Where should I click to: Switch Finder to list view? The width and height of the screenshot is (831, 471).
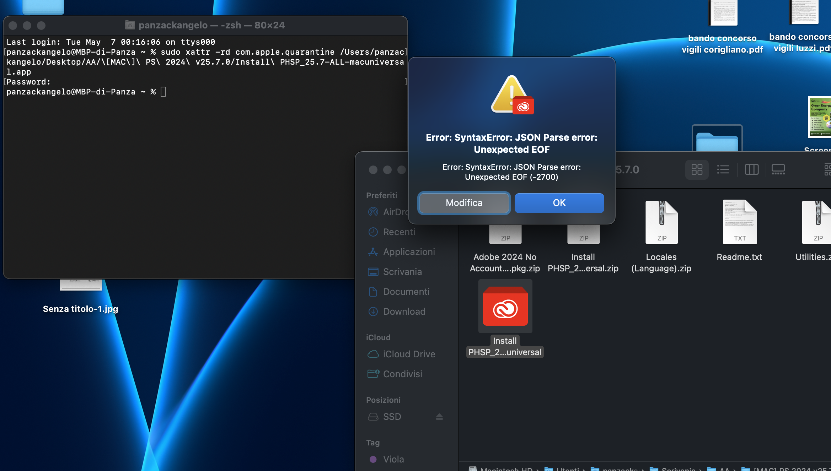tap(723, 169)
